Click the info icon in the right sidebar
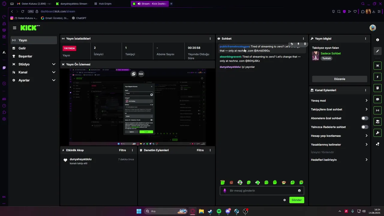 (x=377, y=40)
